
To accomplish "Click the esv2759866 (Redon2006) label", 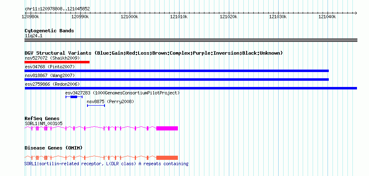I will click(52, 84).
